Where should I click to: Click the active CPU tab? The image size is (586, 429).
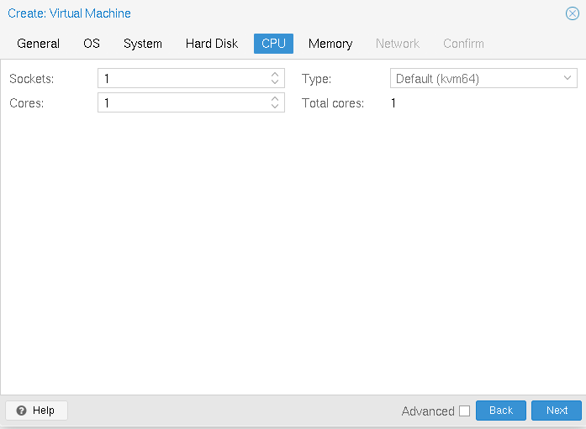273,44
